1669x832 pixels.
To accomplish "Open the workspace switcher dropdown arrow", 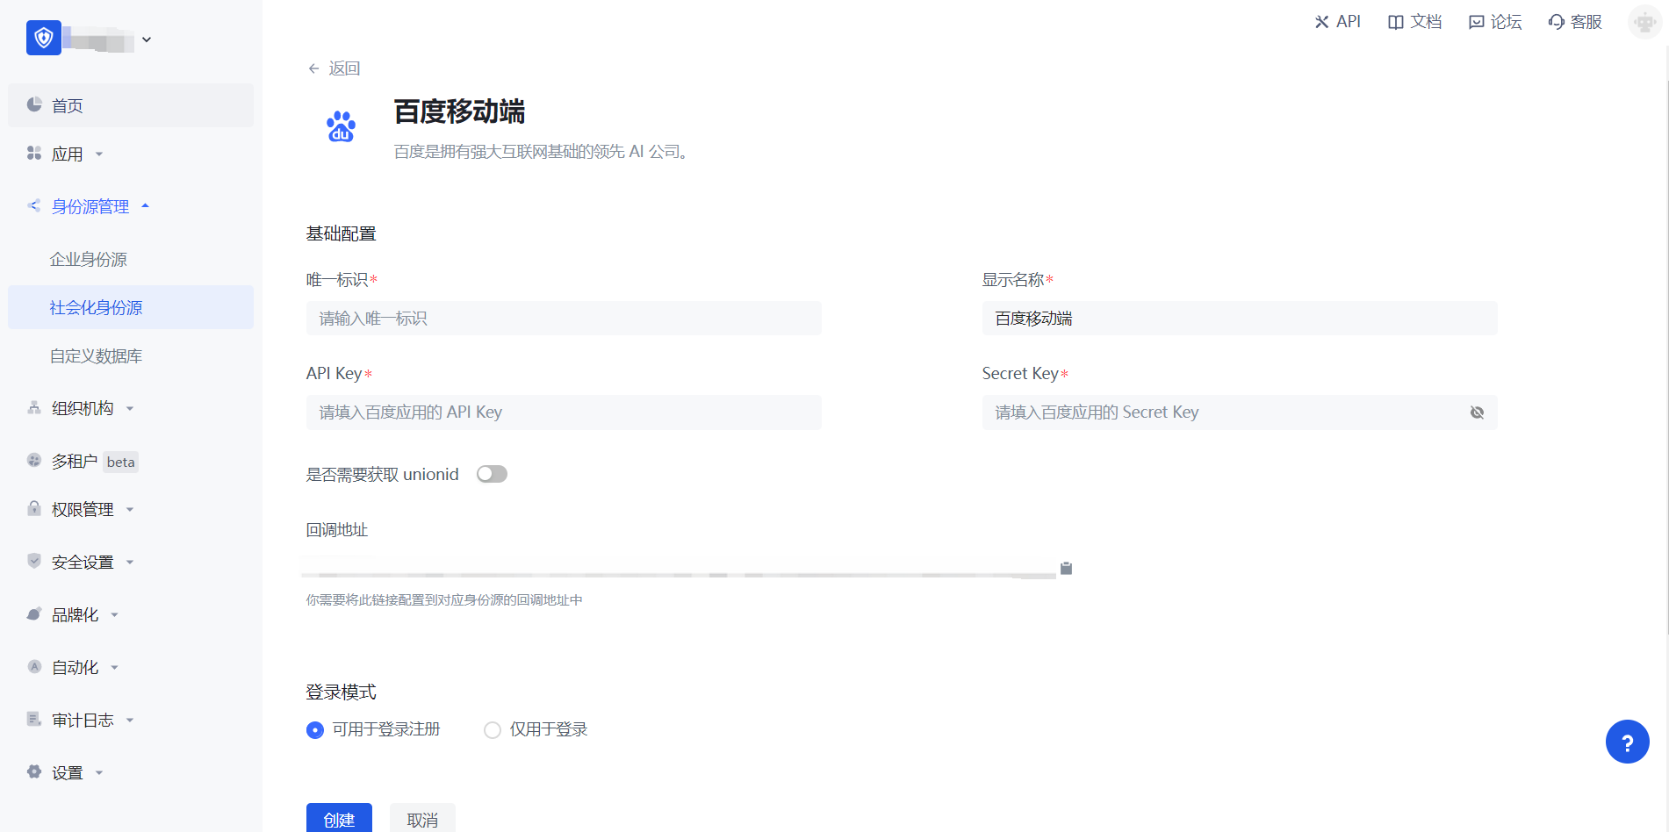I will click(147, 39).
